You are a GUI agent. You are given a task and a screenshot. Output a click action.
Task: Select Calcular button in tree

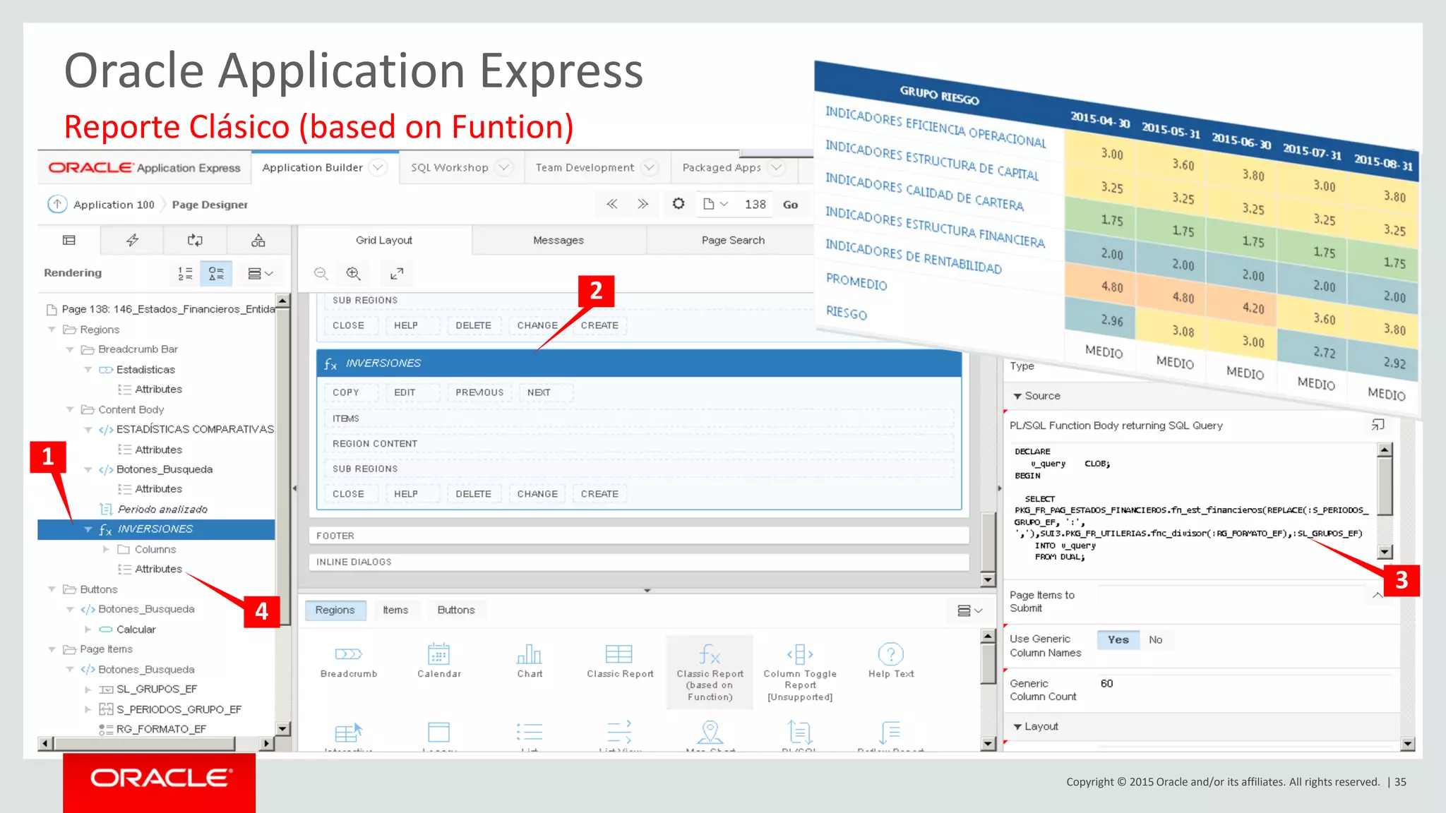coord(136,630)
